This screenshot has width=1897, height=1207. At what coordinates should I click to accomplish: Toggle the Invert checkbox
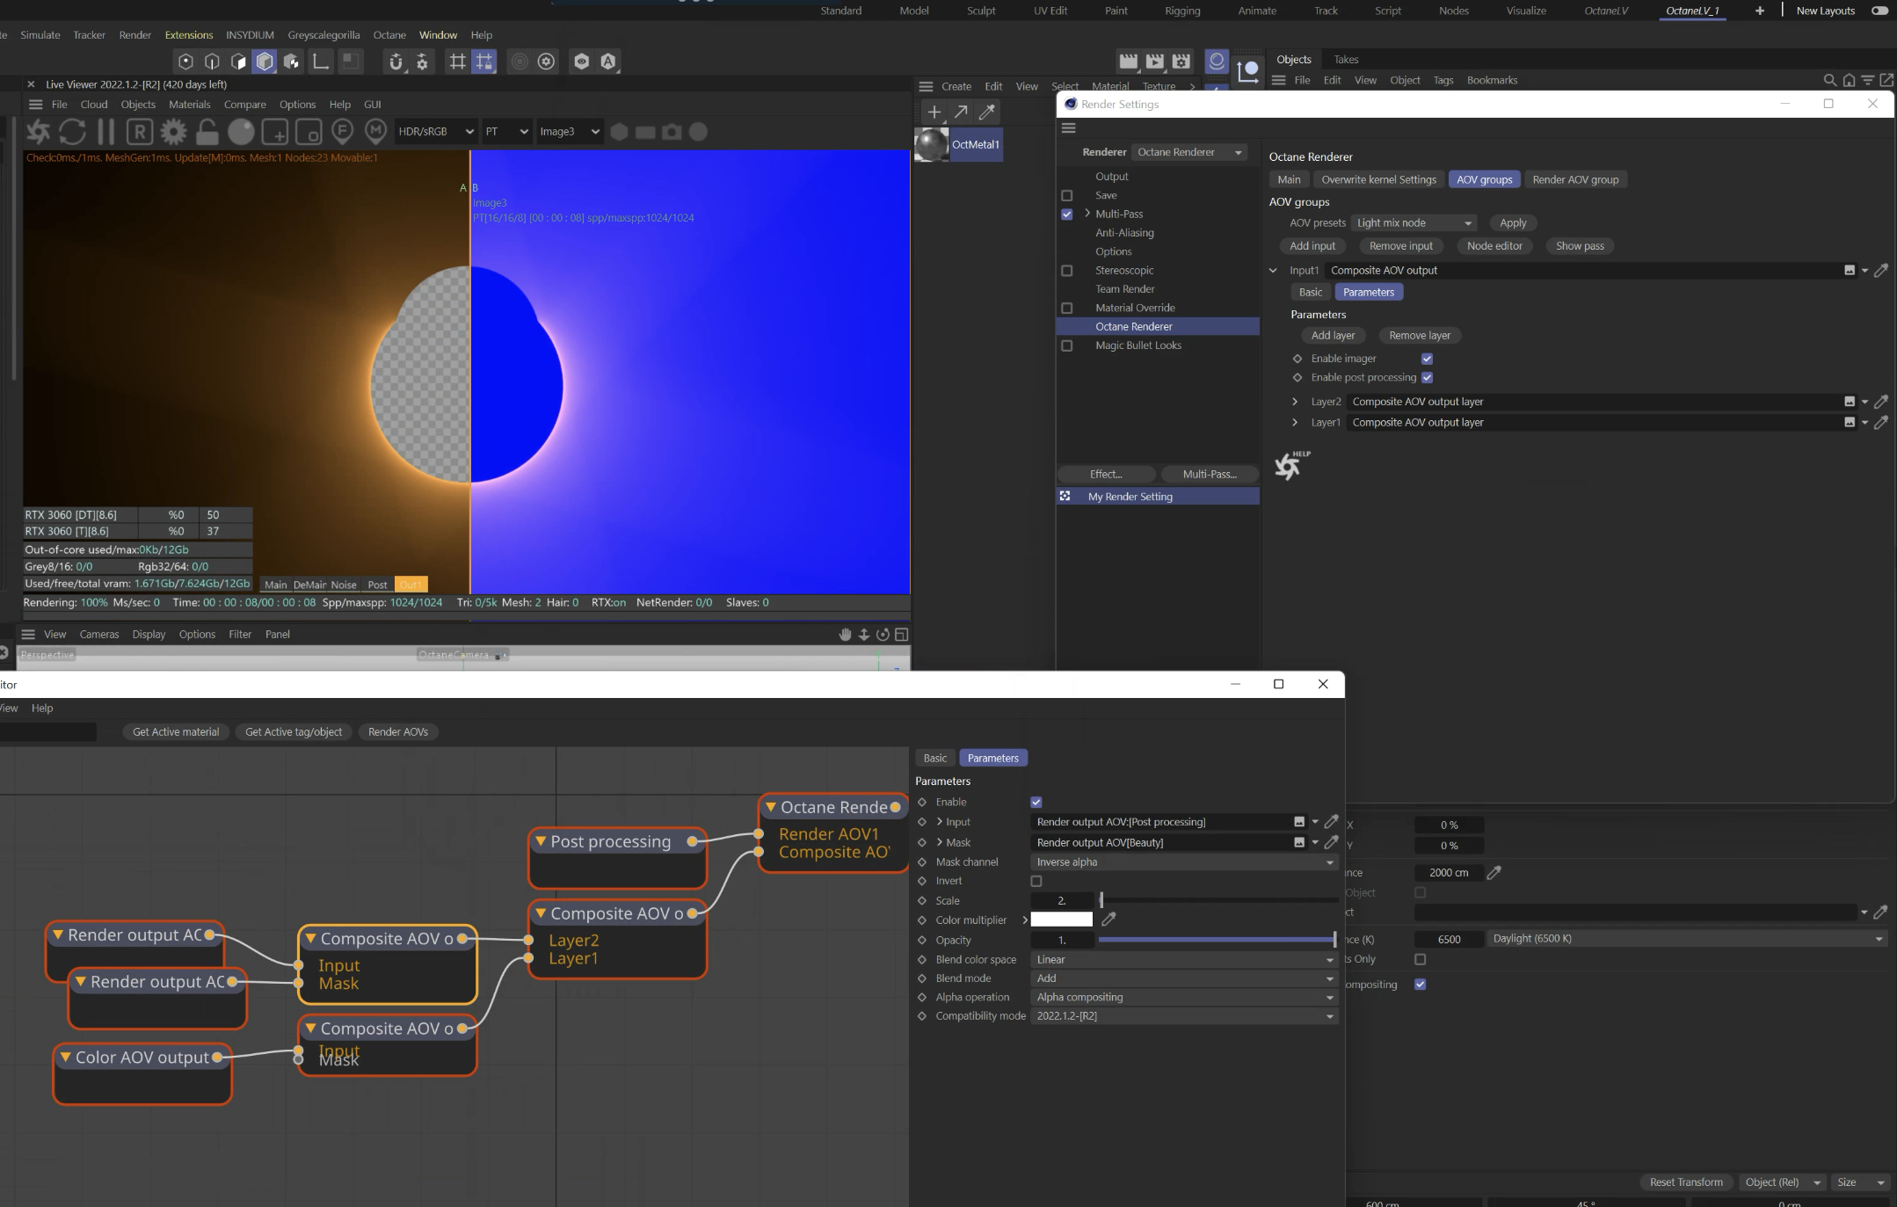pos(1036,881)
